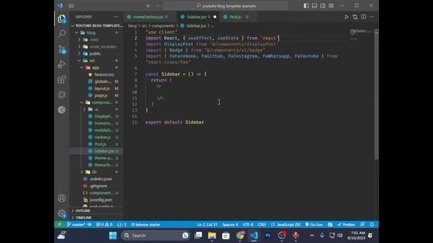This screenshot has height=243, width=433.
Task: Close unsaved Sidebar.jsx tab dot
Action: coord(215,17)
